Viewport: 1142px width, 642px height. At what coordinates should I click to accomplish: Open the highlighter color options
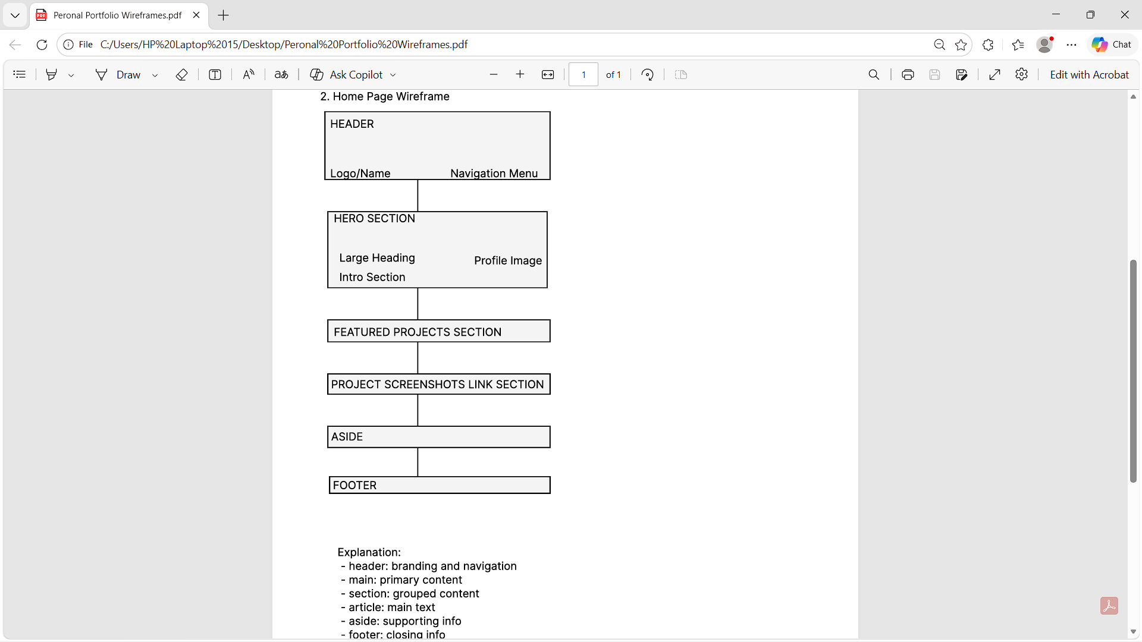(71, 74)
